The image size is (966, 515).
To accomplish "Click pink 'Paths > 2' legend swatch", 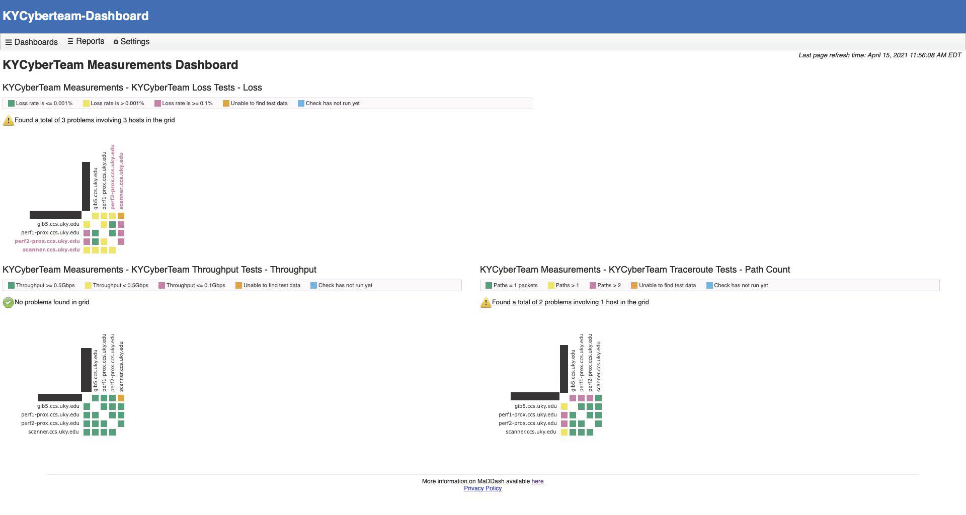I will [593, 285].
